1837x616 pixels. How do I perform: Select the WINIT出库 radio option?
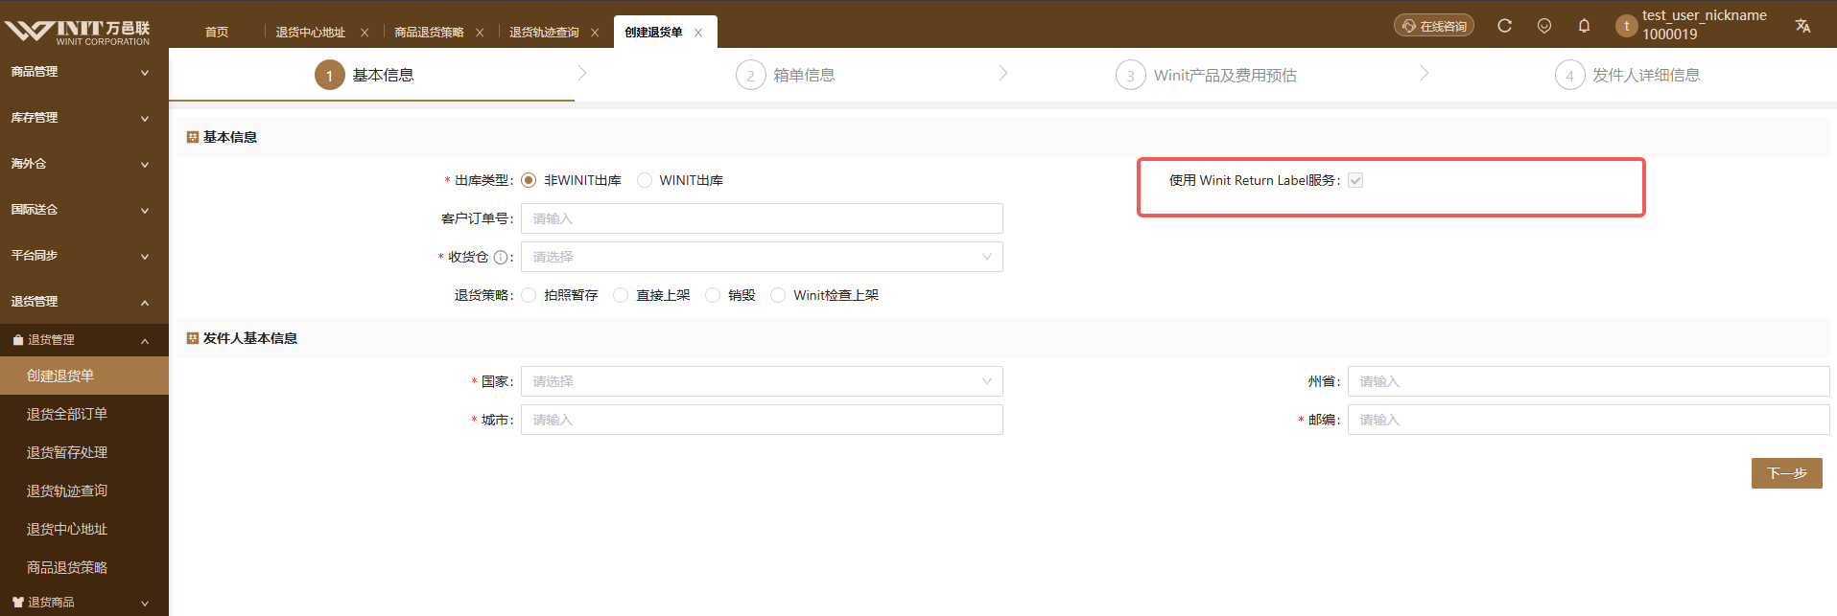tap(645, 180)
